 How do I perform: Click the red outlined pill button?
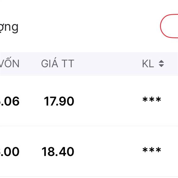169,26
